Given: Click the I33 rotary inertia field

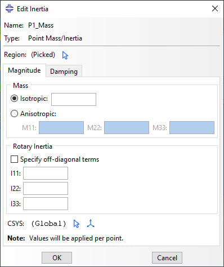Looking at the screenshot, I should [46, 203].
